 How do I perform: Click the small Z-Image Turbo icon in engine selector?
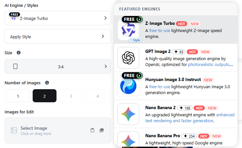[x=14, y=18]
